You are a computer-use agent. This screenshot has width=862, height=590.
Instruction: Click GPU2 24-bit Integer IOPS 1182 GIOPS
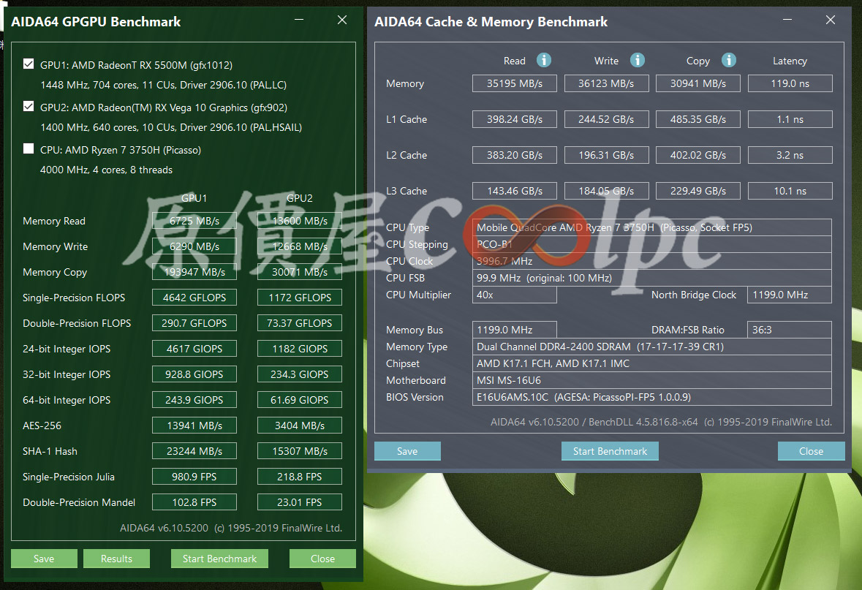pos(300,349)
